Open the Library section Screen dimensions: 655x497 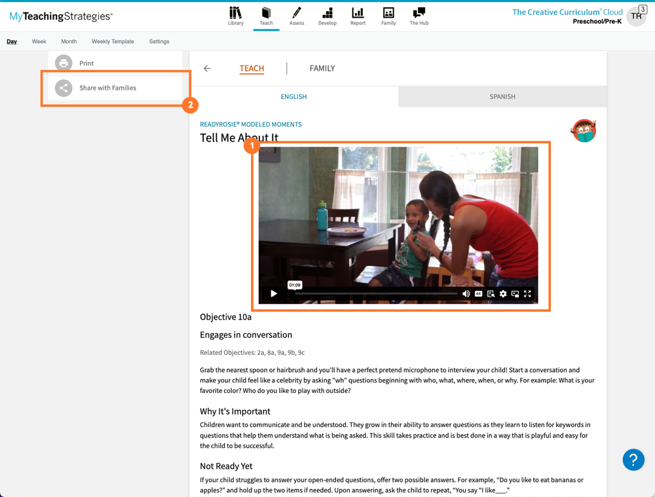point(235,16)
